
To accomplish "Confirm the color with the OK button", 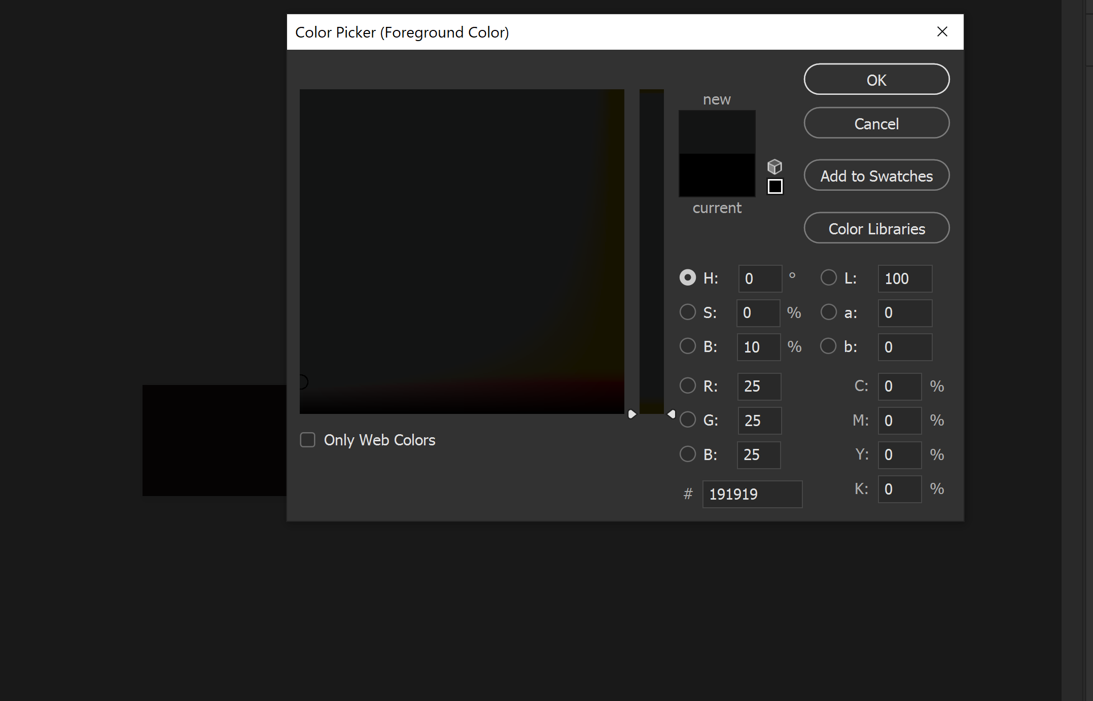I will coord(876,80).
